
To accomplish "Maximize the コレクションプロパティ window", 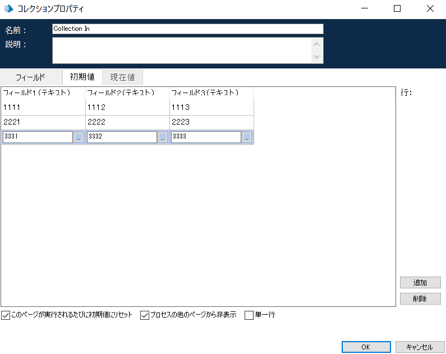I will click(x=397, y=8).
